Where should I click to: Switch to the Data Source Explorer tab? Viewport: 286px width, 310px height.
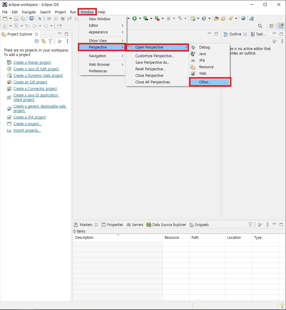(166, 225)
